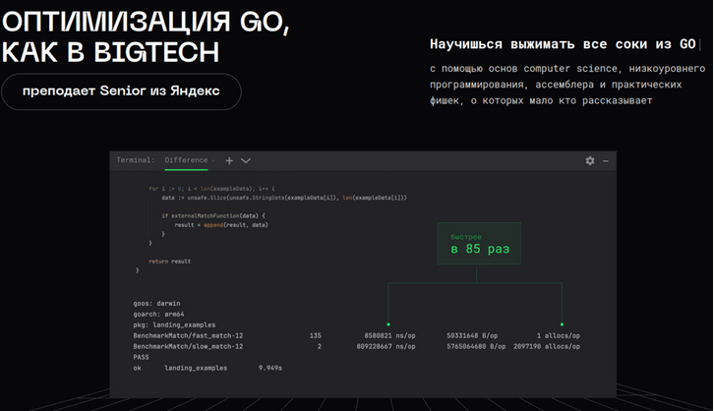Expand the terminal tab list chevron

pyautogui.click(x=246, y=160)
